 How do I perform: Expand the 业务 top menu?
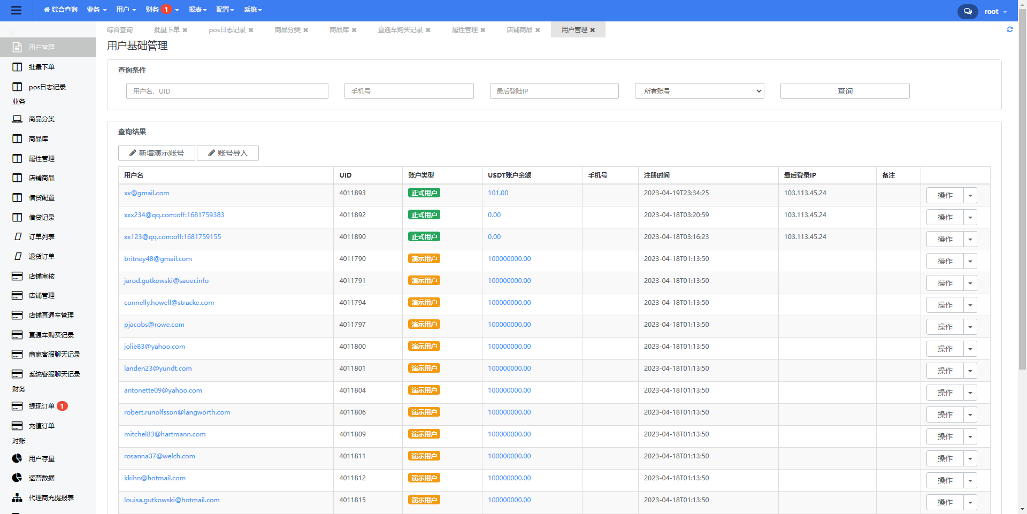(x=97, y=10)
